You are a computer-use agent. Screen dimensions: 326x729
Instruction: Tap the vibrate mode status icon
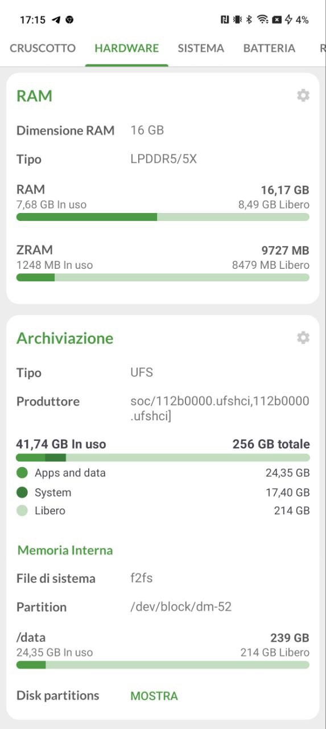pyautogui.click(x=237, y=20)
